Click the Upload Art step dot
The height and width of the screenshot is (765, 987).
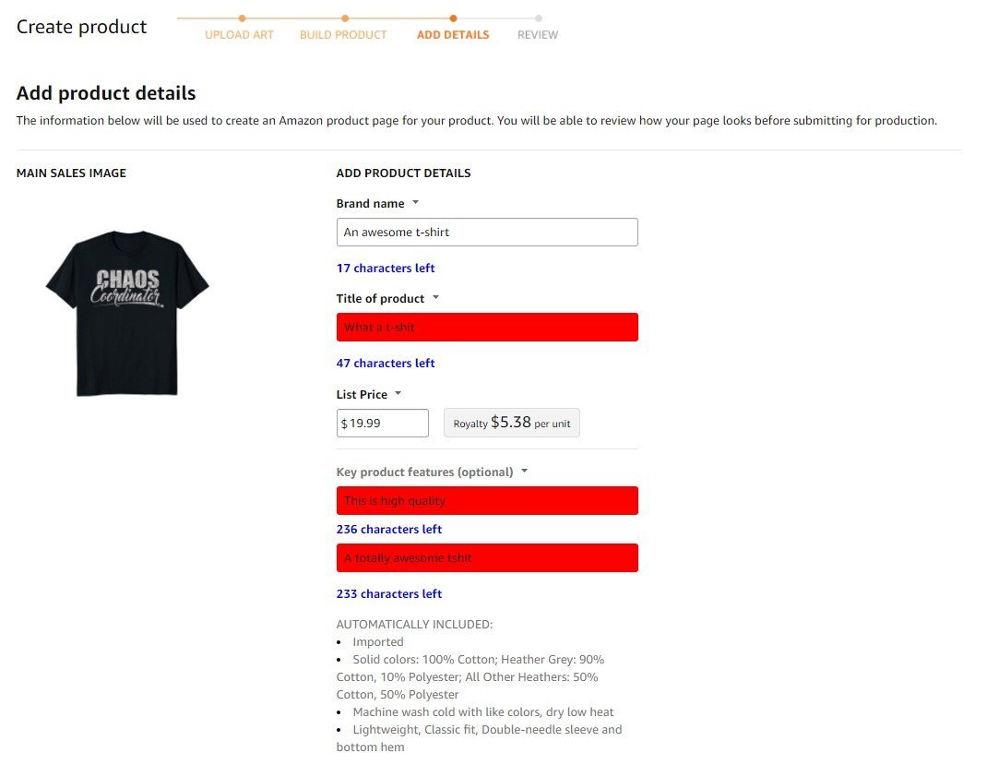(242, 18)
